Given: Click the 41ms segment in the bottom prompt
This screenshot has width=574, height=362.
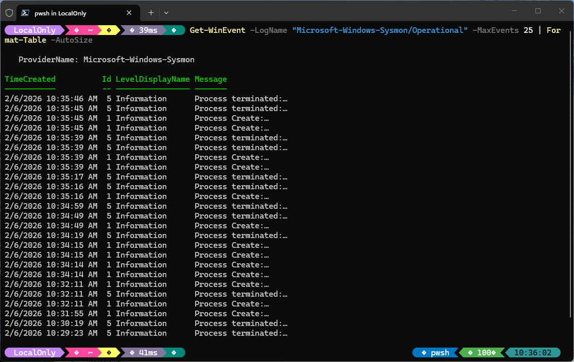Looking at the screenshot, I should (x=144, y=353).
